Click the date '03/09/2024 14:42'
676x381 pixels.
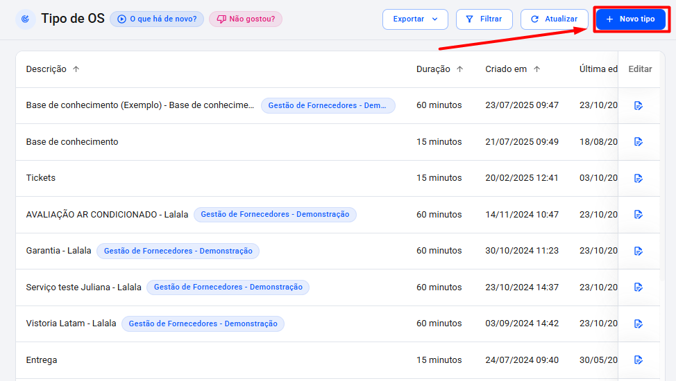click(522, 324)
